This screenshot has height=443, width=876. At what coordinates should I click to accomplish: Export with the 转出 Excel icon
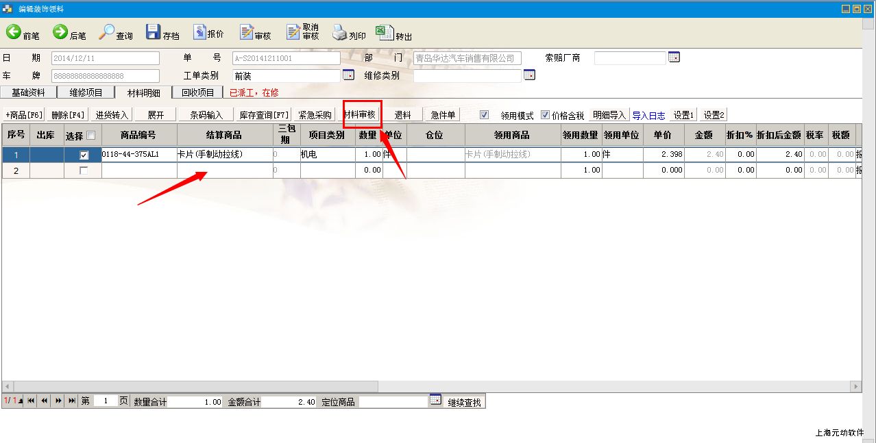pos(384,33)
